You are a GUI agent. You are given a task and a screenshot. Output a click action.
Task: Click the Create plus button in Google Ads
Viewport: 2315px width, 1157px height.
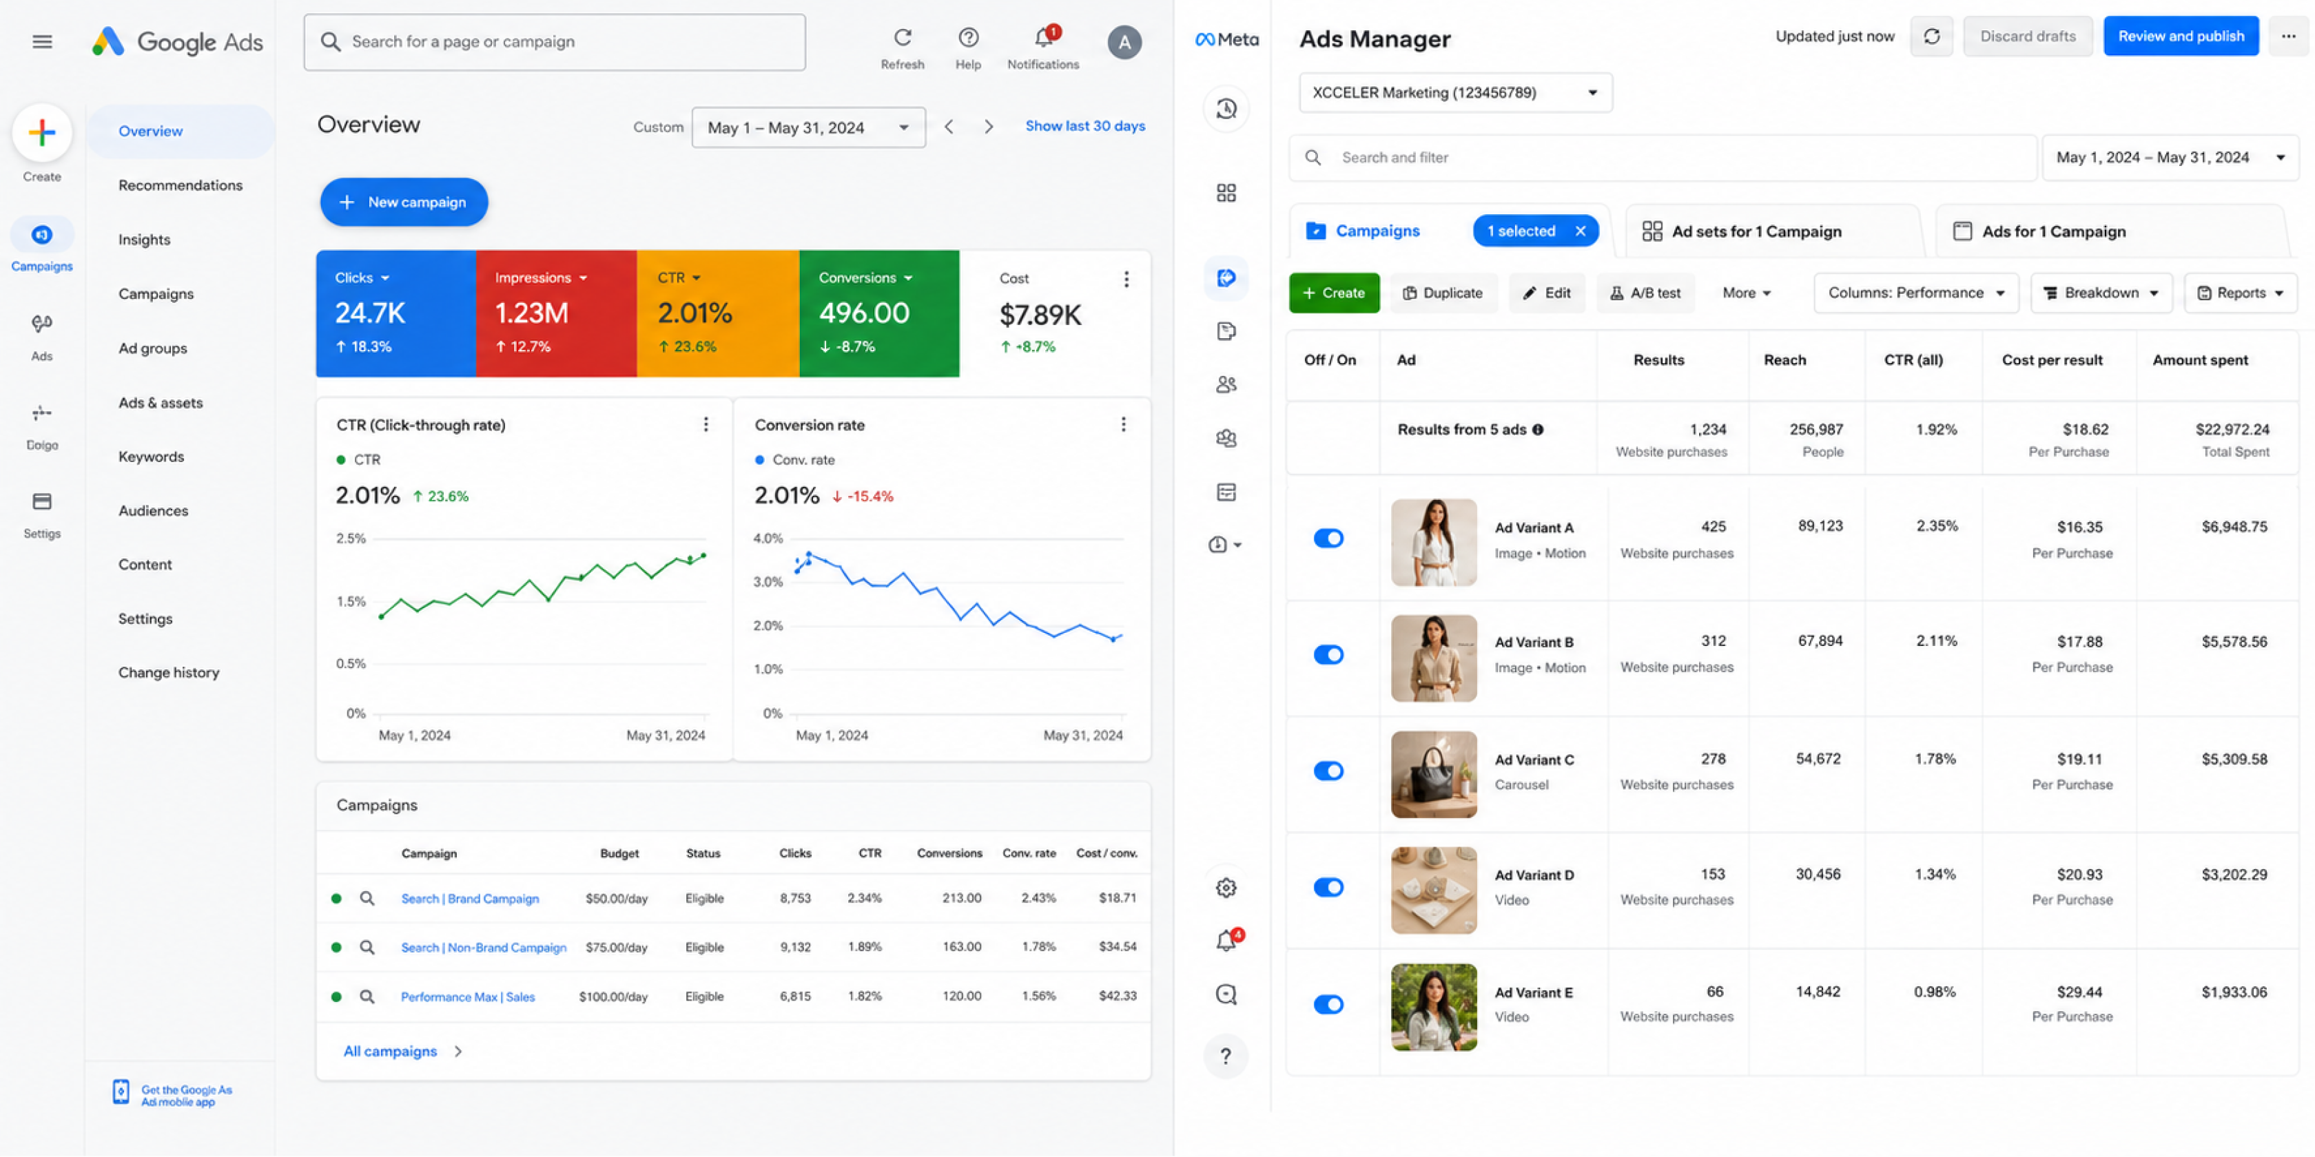pyautogui.click(x=41, y=133)
